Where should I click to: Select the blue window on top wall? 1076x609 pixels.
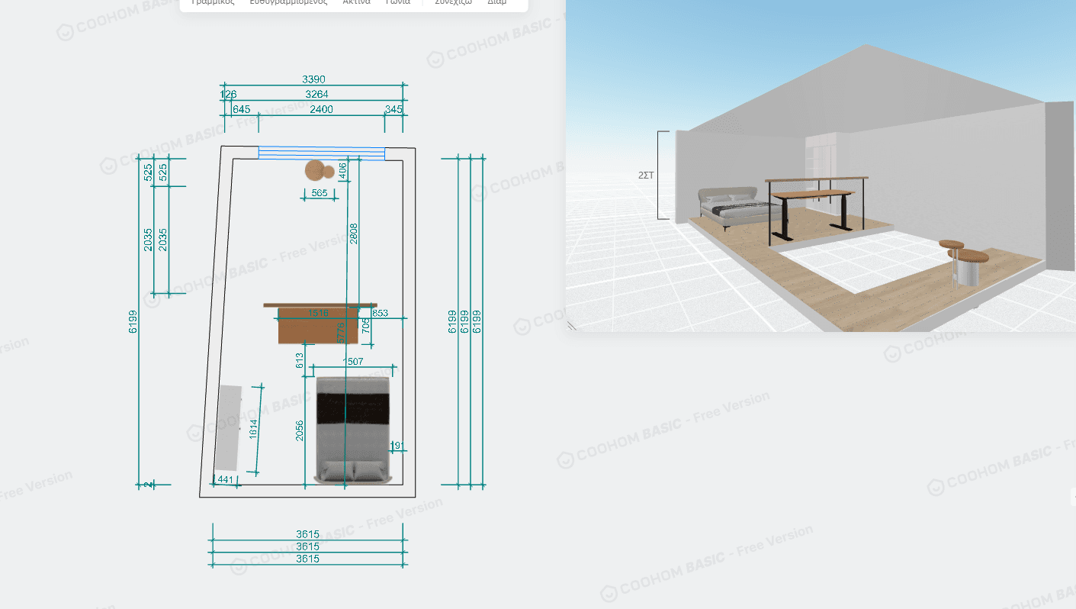pyautogui.click(x=321, y=153)
